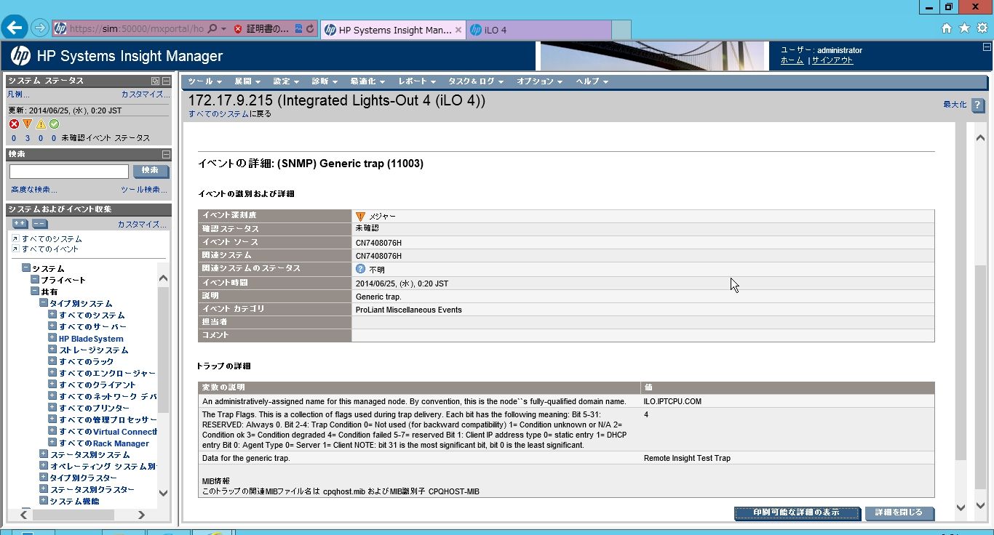The width and height of the screenshot is (994, 535).
Task: Open 高度な検索... link
Action: (x=34, y=190)
